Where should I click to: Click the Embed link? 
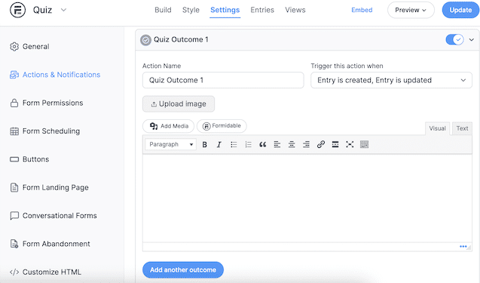pyautogui.click(x=362, y=10)
